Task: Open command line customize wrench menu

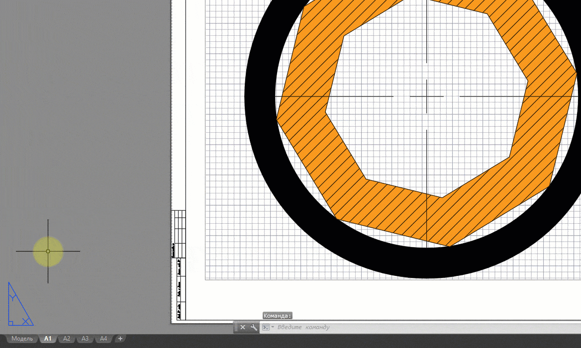Action: [254, 327]
